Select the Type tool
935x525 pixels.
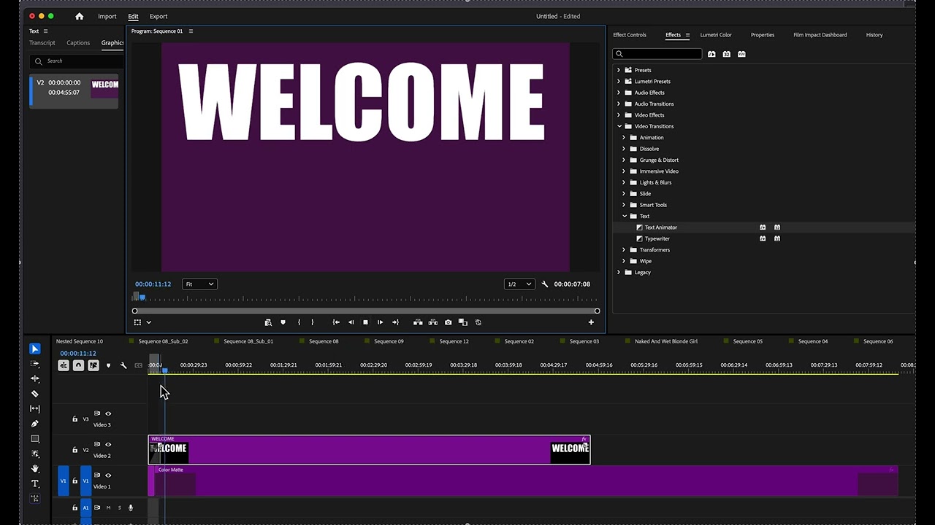(34, 483)
